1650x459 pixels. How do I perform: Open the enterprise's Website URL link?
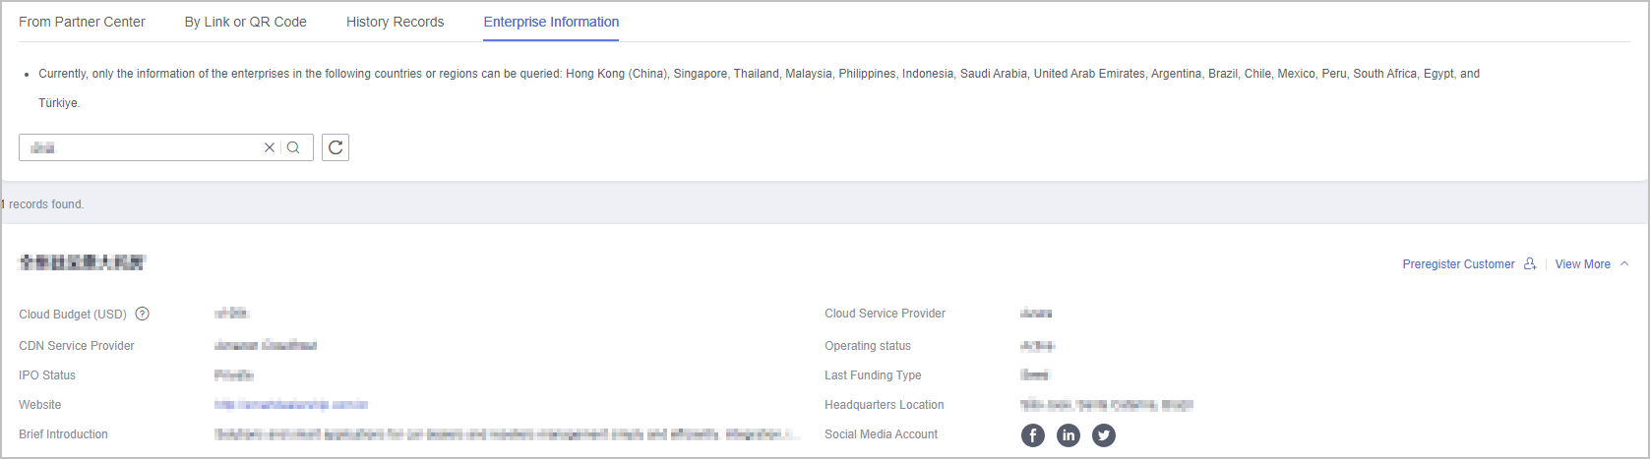click(x=291, y=405)
